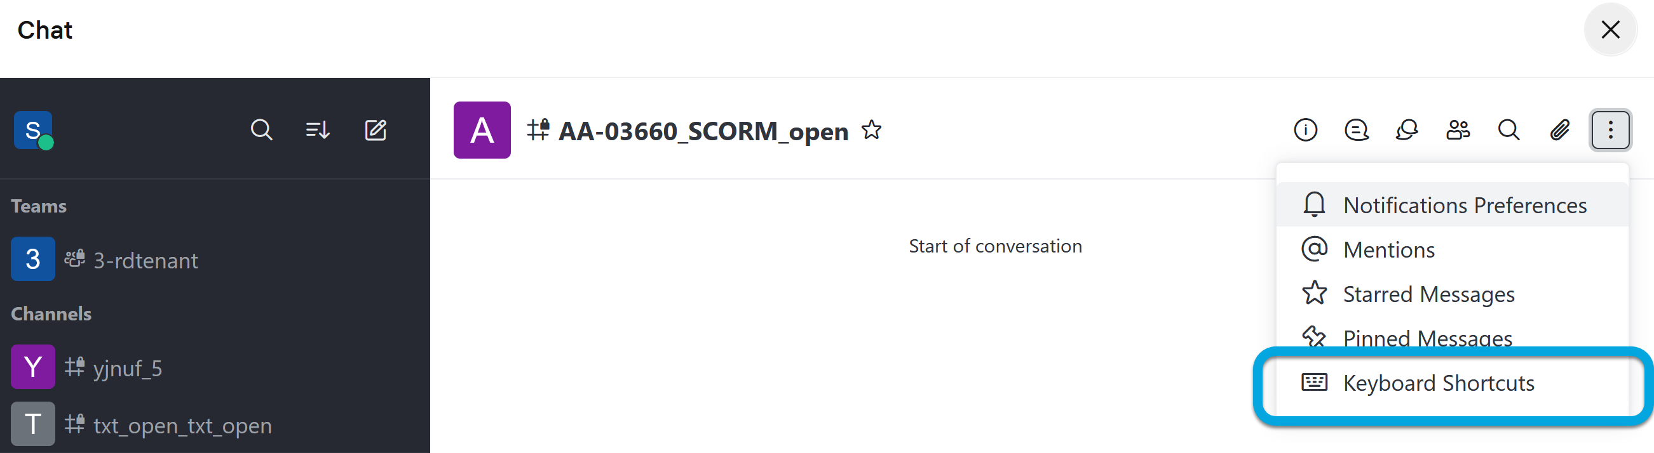Click the sort/display order icon
1654x453 pixels.
[x=318, y=130]
